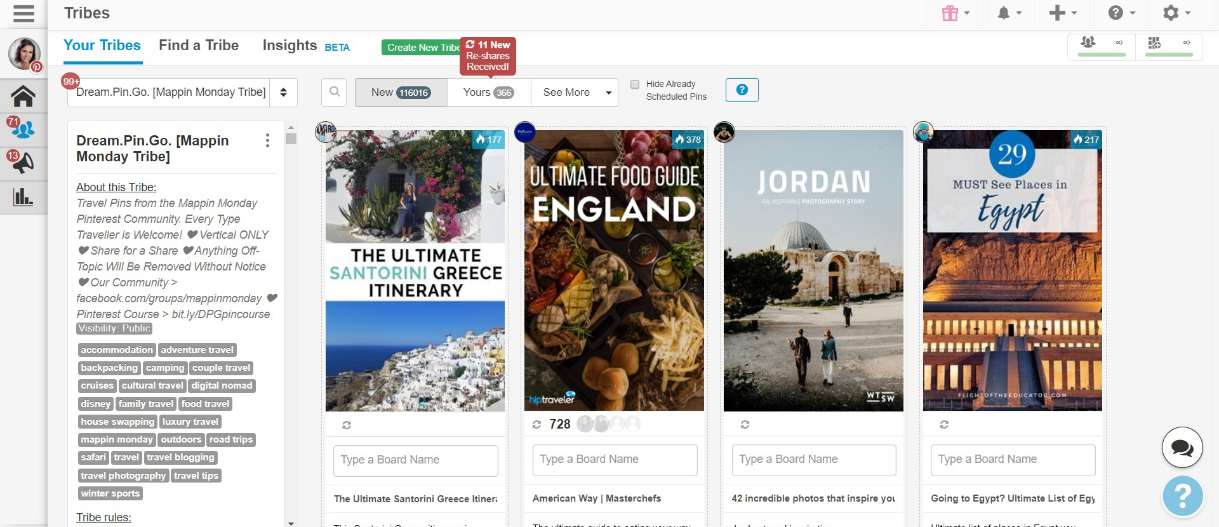Click the 728 re-share count on England pin
This screenshot has width=1219, height=527.
pos(560,424)
